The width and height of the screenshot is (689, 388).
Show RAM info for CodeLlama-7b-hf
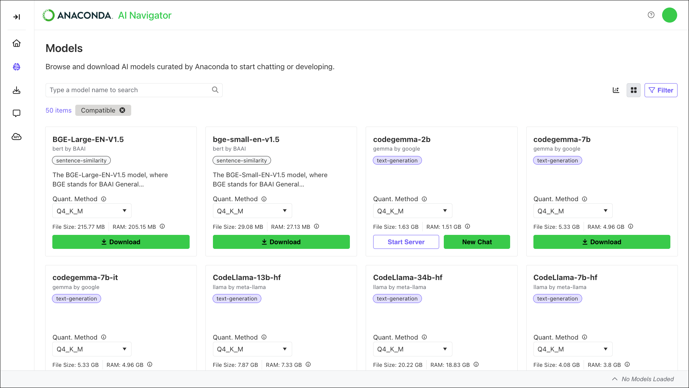[x=627, y=364]
